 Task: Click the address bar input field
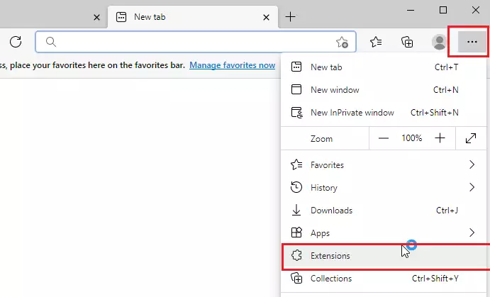pos(196,42)
